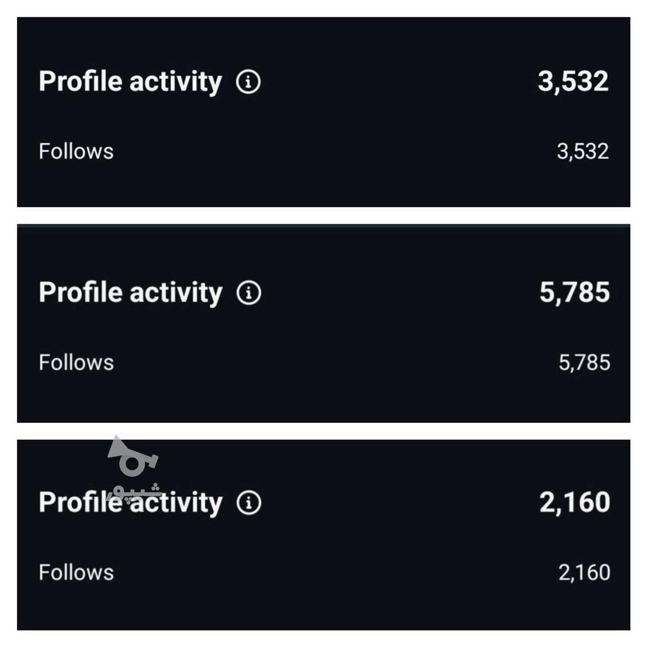647x647 pixels.
Task: Click the bold 5,785 profile activity total
Action: [574, 292]
